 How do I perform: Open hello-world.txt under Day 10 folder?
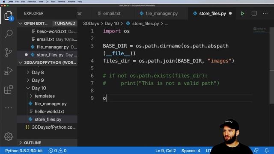click(47, 111)
